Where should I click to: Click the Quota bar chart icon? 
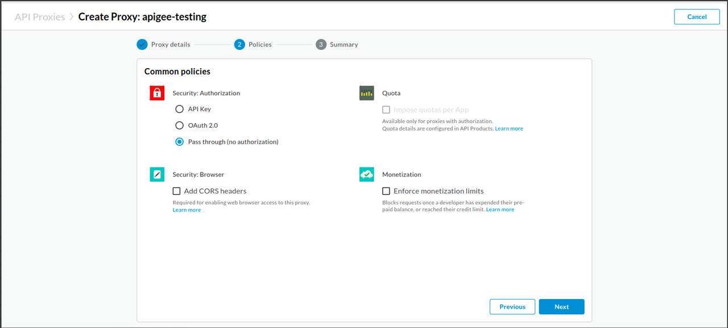pos(367,93)
